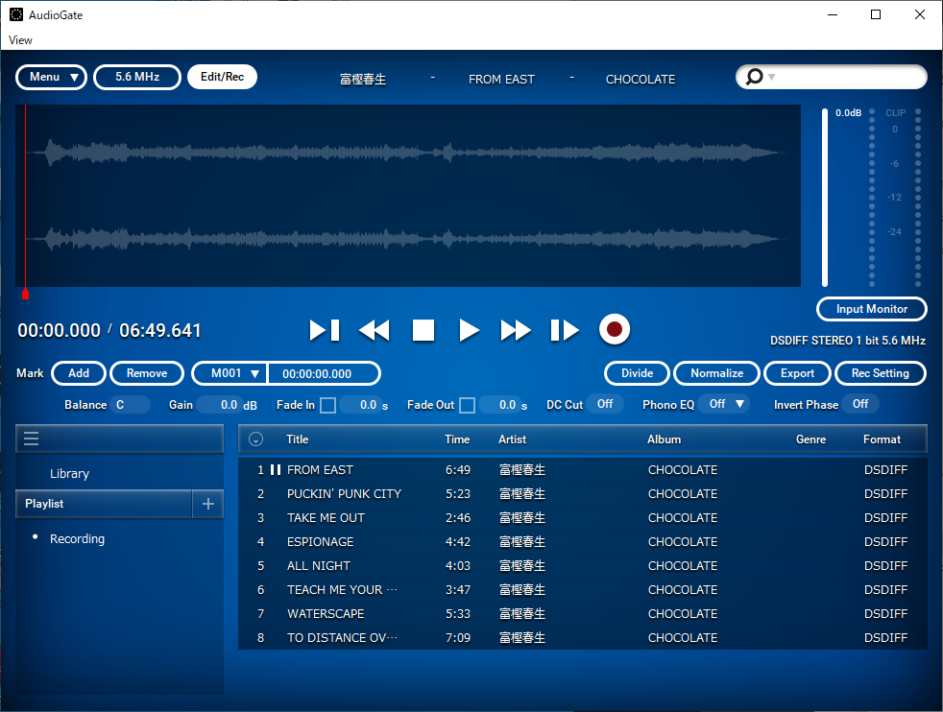Click the Balance C control
The image size is (943, 712).
click(x=130, y=404)
